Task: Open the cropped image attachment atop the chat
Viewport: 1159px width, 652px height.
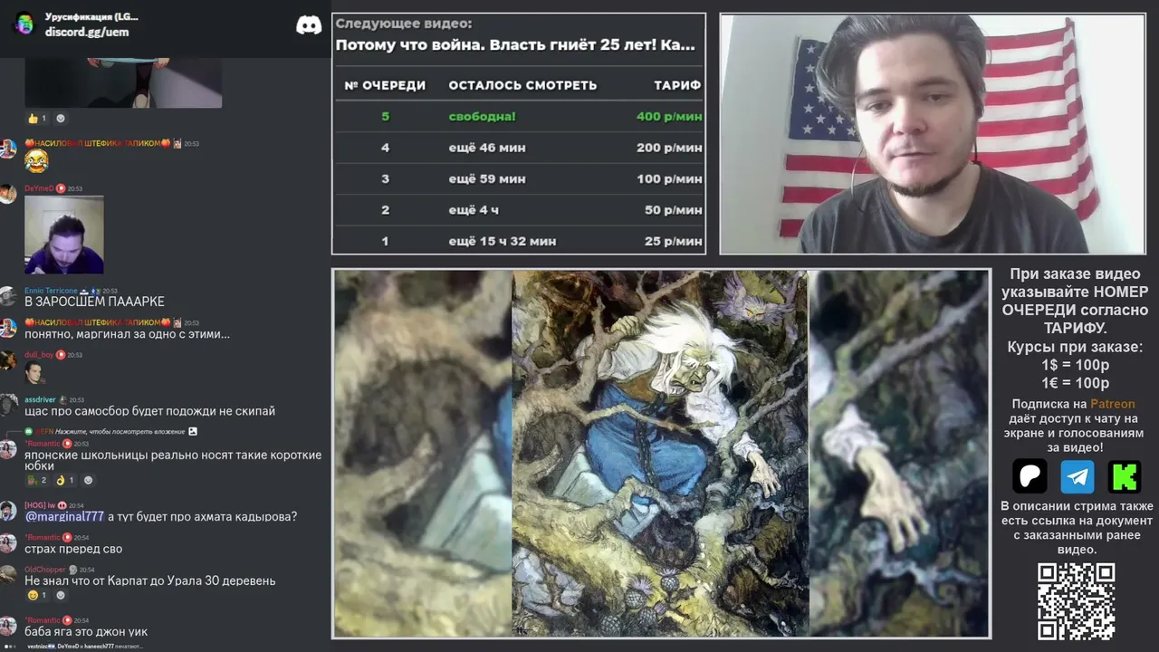Action: (x=123, y=83)
